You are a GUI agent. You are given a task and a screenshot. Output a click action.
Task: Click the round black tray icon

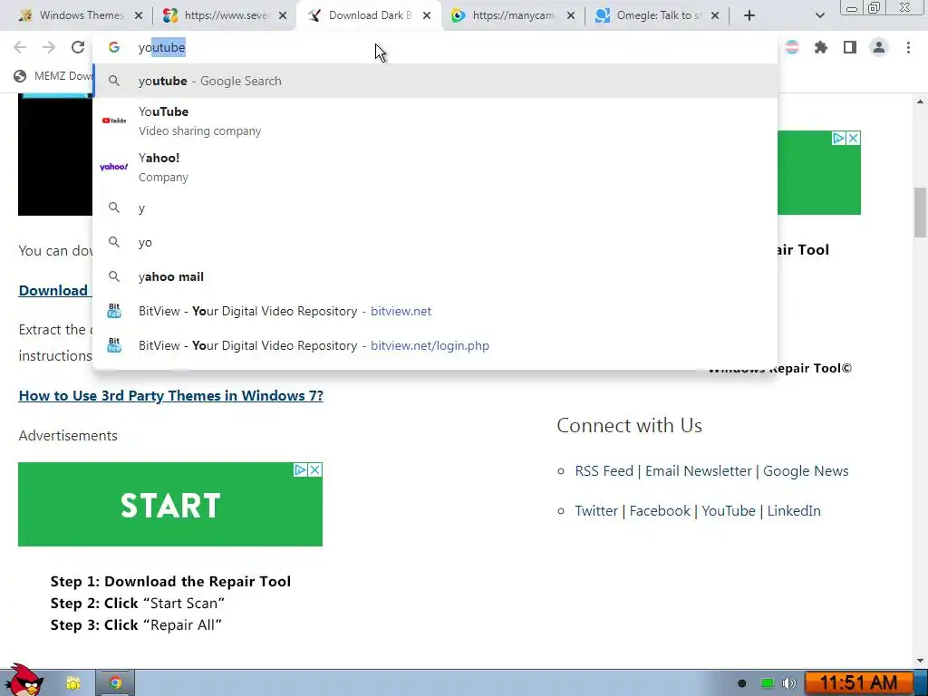tap(741, 683)
